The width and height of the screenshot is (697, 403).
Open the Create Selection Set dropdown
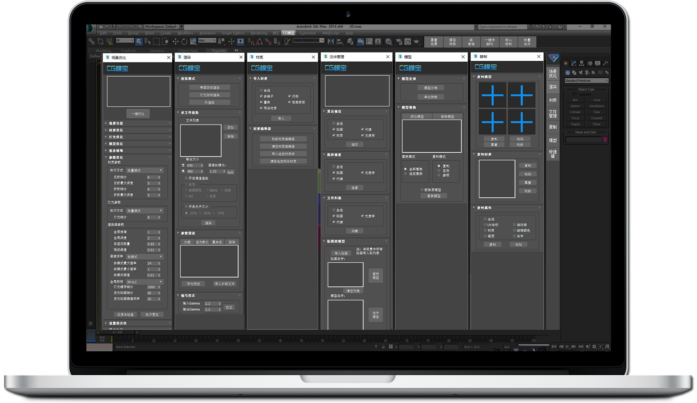[308, 40]
